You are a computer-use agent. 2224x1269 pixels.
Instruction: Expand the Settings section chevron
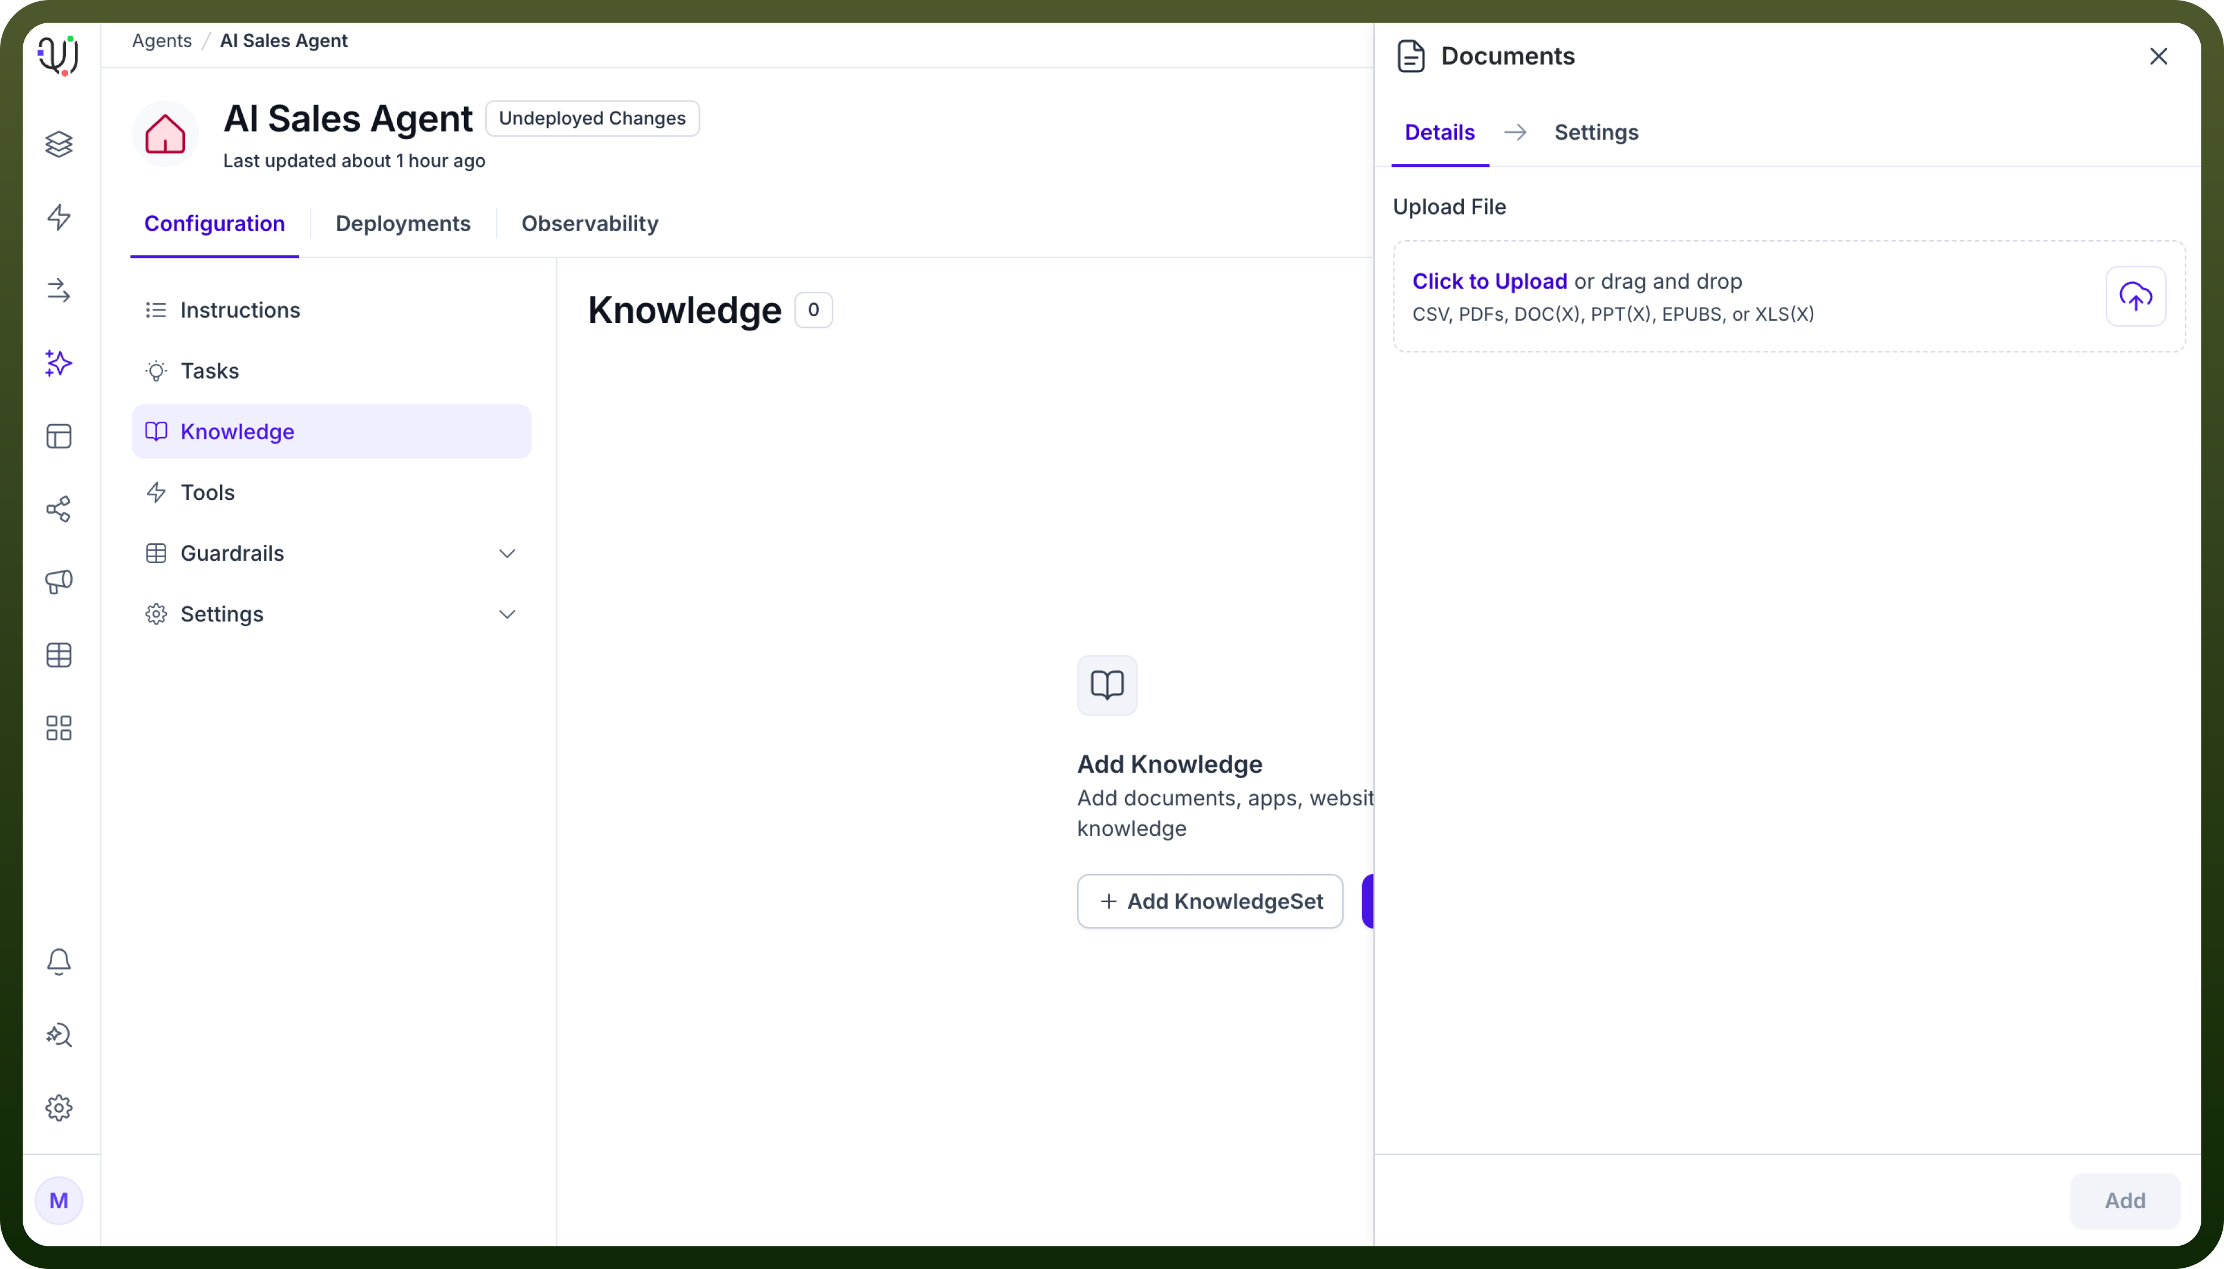pyautogui.click(x=507, y=615)
